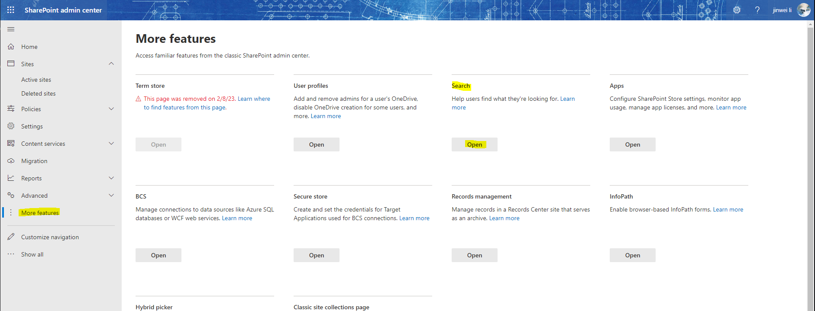This screenshot has height=311, width=815.
Task: Click the Advanced gears icon
Action: [x=11, y=195]
